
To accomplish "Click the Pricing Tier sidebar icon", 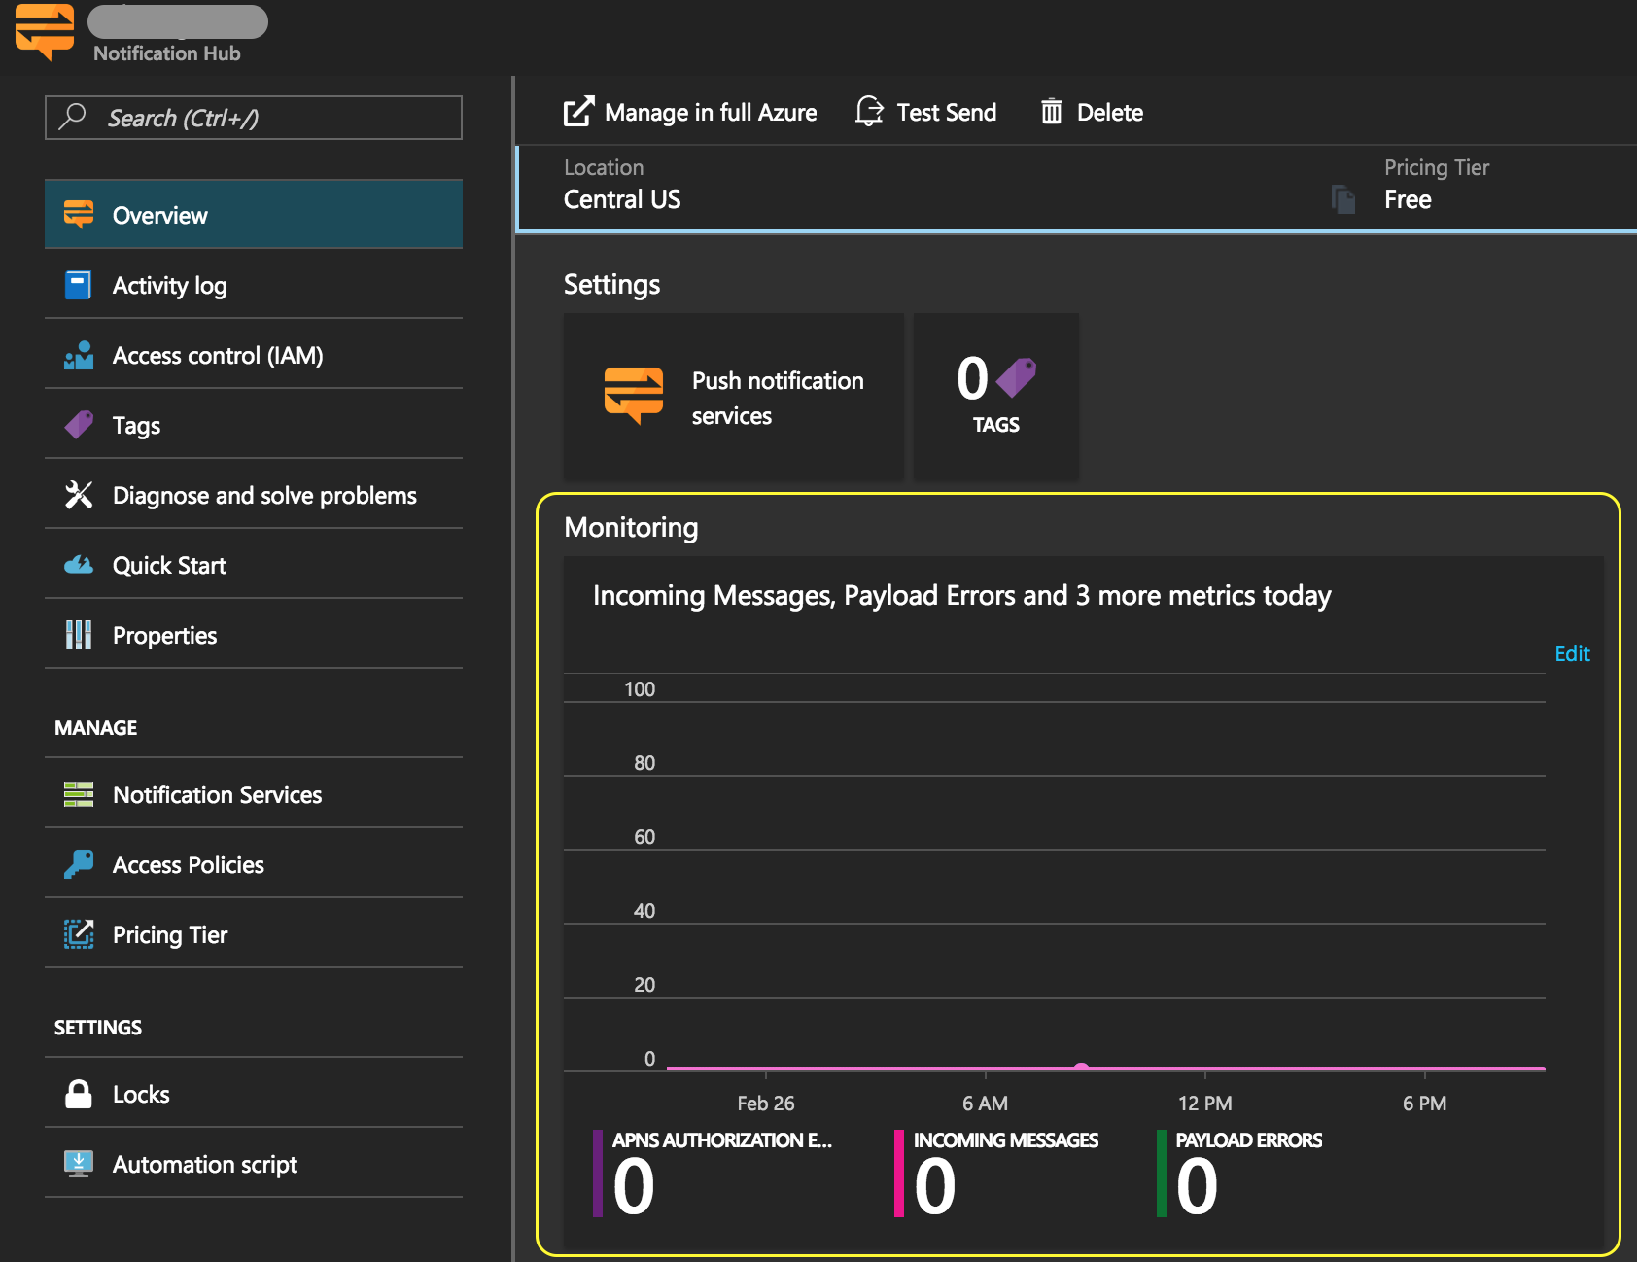I will 79,934.
